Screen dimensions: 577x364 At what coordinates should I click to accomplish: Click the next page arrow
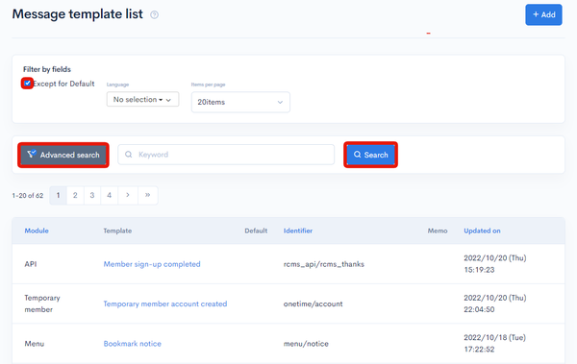tap(128, 195)
